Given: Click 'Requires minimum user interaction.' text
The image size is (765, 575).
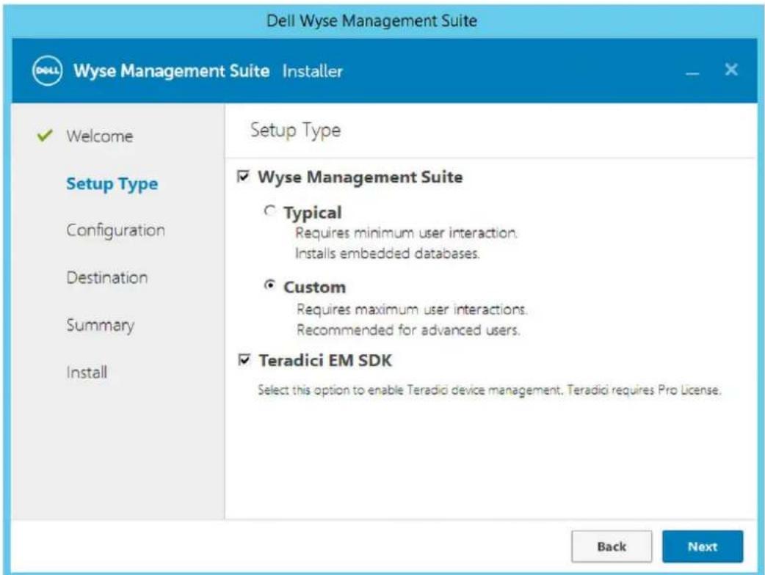Looking at the screenshot, I should tap(407, 233).
